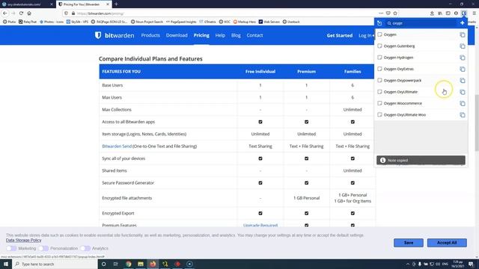The image size is (479, 269).
Task: Open the Oxygen Gutenberg entry
Action: [399, 46]
